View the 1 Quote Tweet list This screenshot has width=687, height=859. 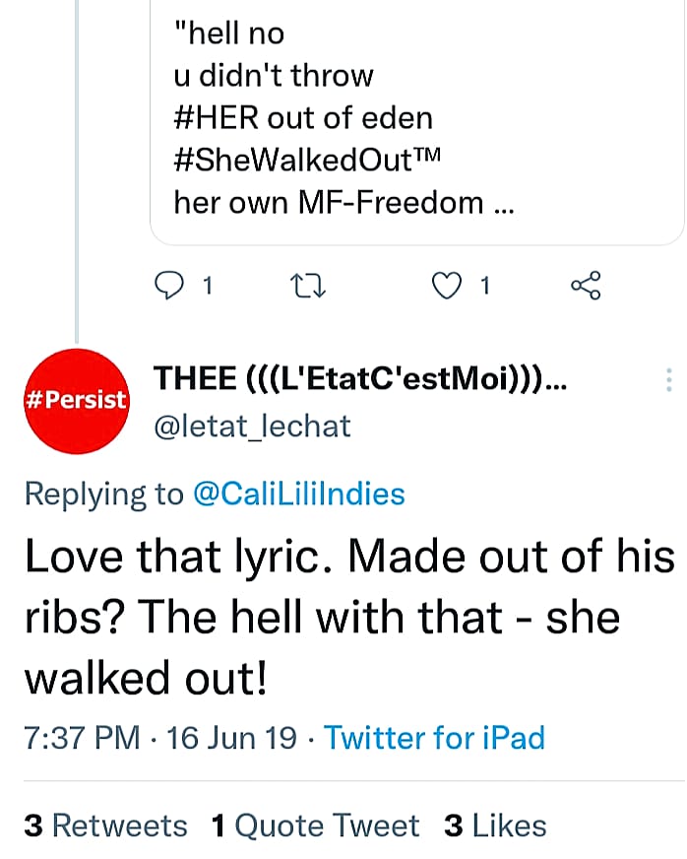(x=315, y=825)
